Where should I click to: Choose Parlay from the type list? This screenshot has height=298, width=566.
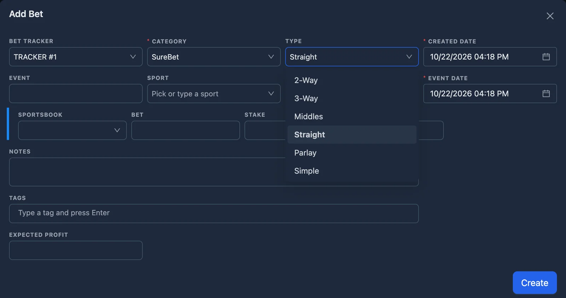pyautogui.click(x=352, y=153)
